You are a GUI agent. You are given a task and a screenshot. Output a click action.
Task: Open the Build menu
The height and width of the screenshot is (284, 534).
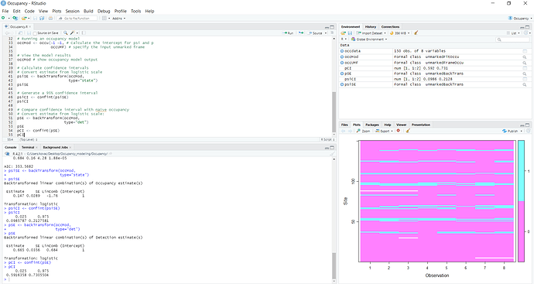pyautogui.click(x=88, y=12)
